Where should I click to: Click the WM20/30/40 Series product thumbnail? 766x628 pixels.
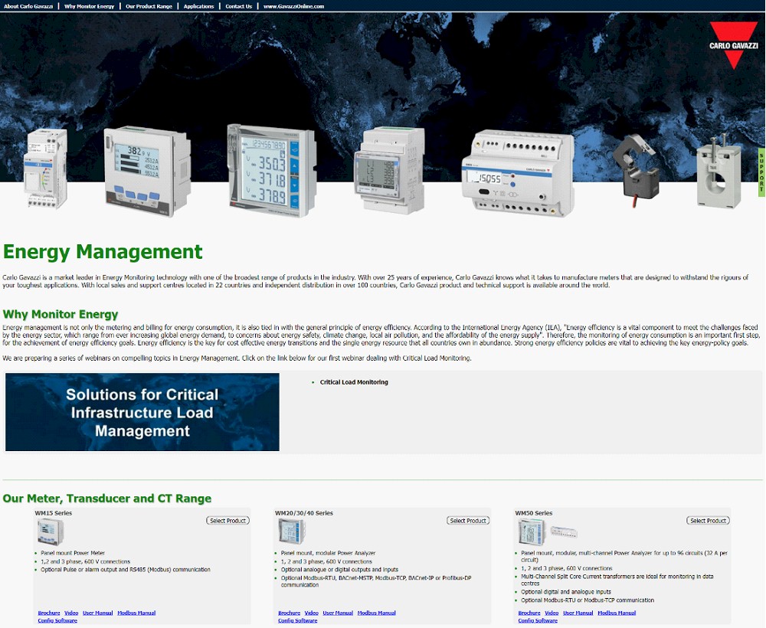pos(290,531)
